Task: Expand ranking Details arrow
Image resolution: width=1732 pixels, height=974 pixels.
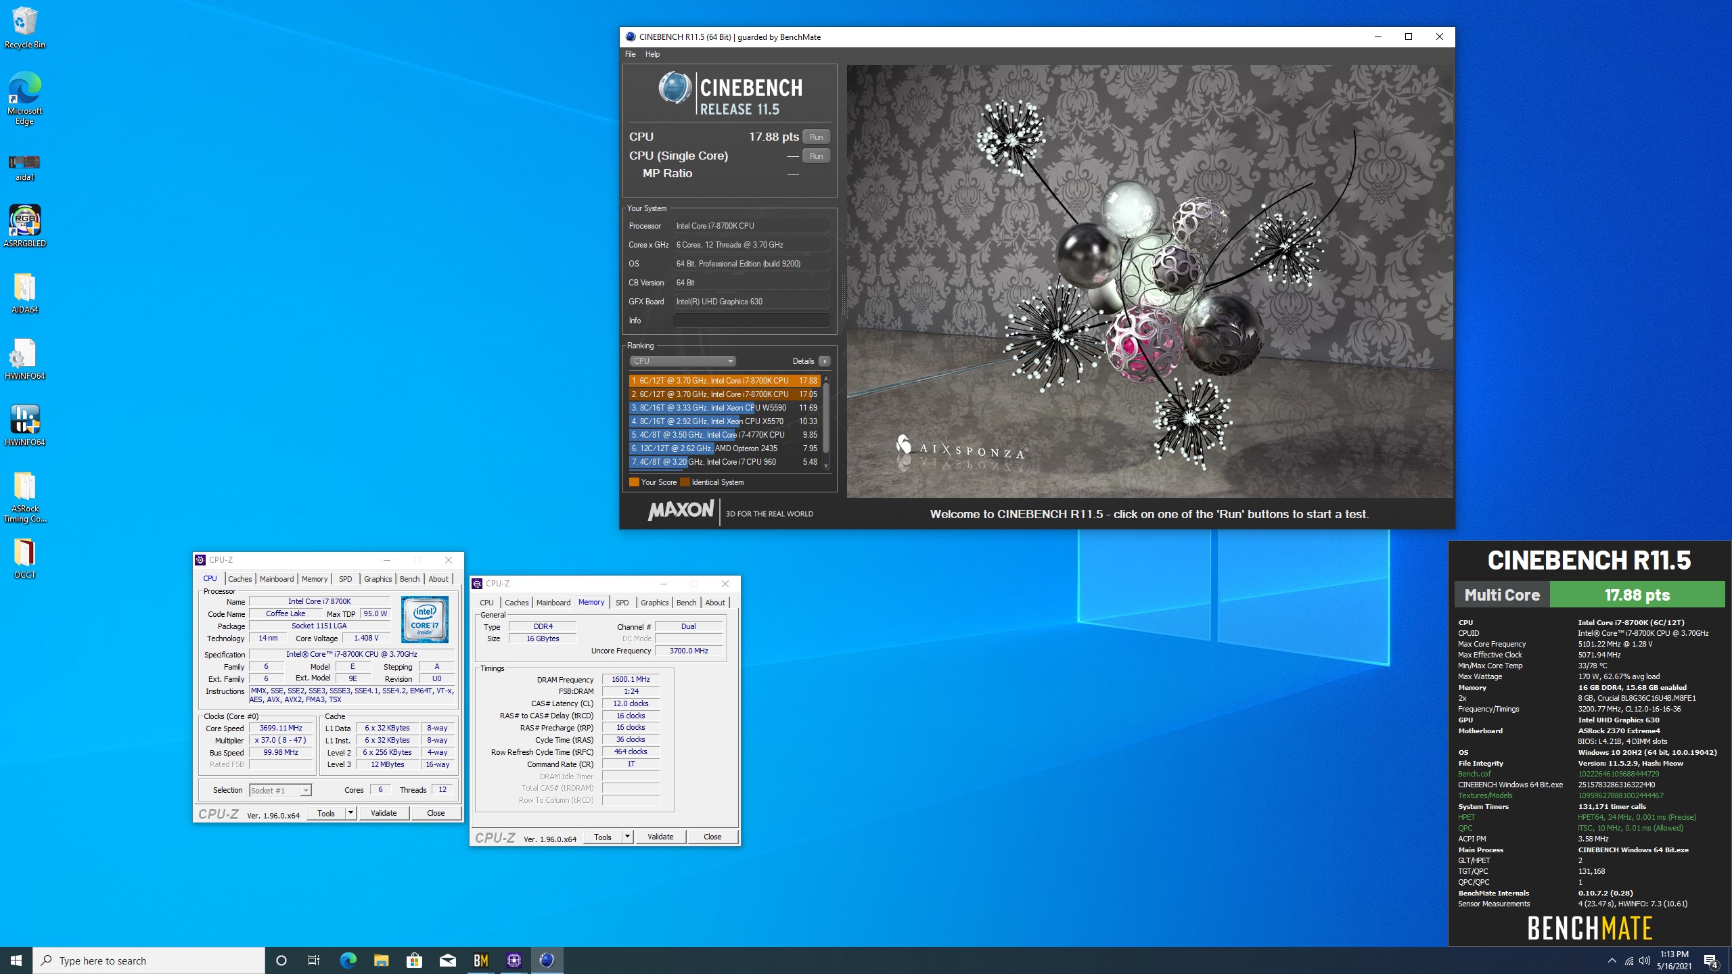Action: point(824,361)
